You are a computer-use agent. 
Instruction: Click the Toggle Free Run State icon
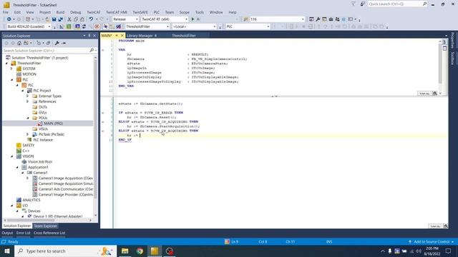97,26
